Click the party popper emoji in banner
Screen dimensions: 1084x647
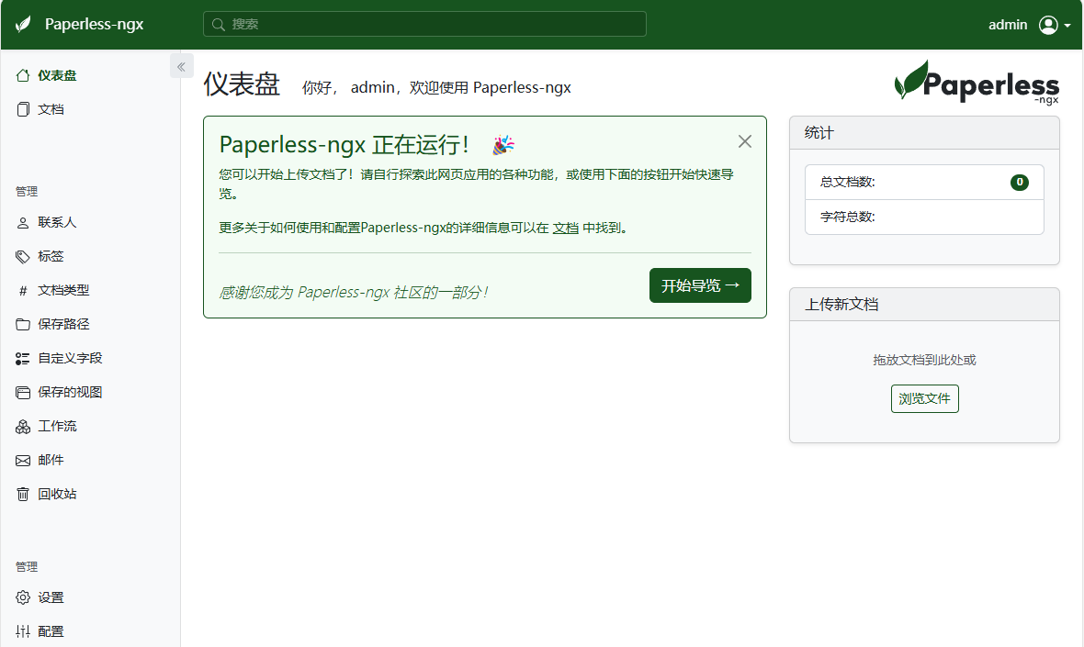503,145
